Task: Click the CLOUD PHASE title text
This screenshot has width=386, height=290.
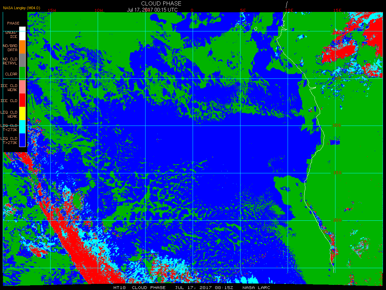Action: [x=161, y=3]
